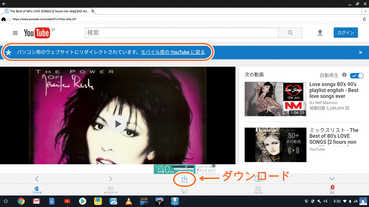Open the tabs view icon
369x207 pixels.
[x=258, y=179]
